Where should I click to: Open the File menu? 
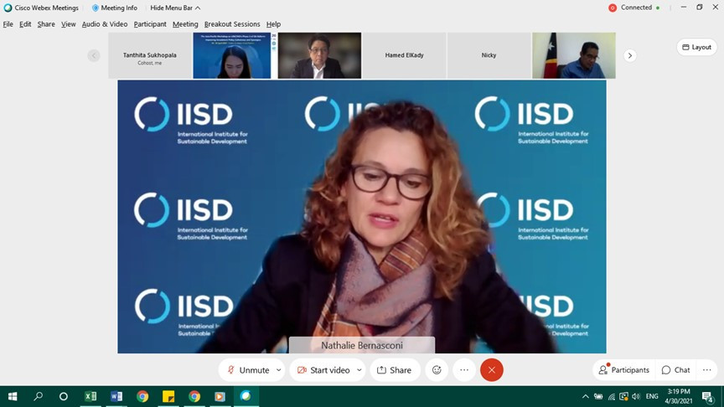[8, 24]
